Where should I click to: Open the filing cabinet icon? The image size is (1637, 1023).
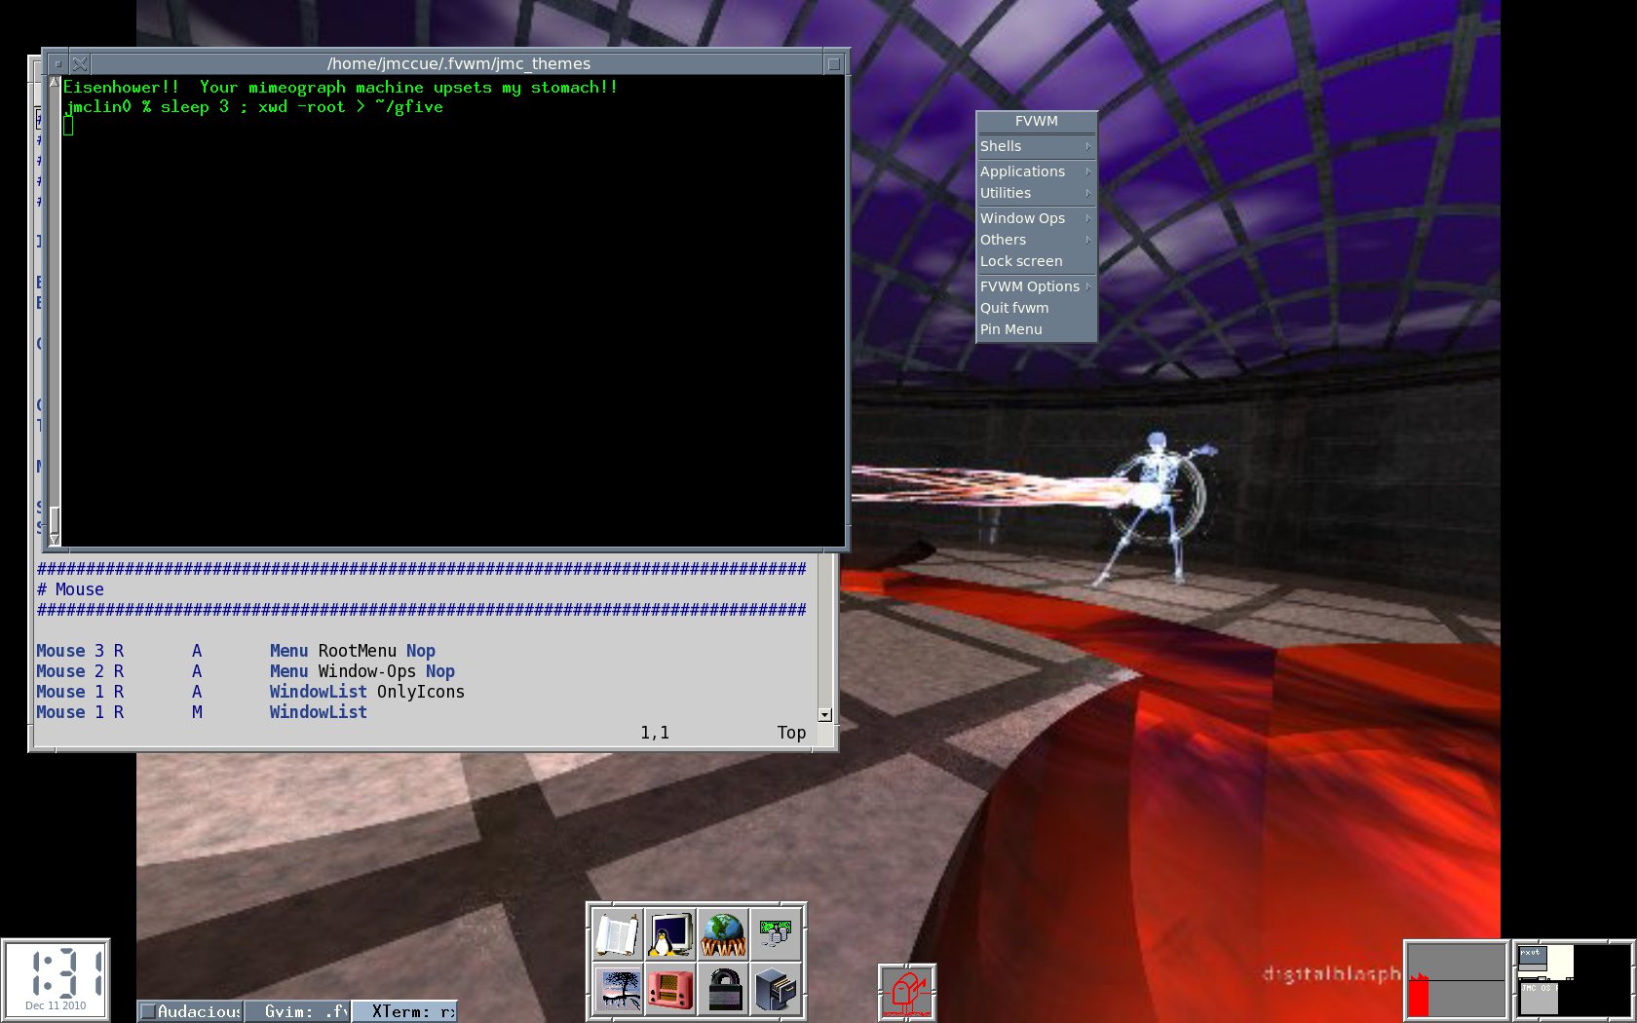click(776, 988)
